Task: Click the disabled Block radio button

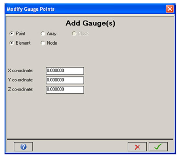Action: pyautogui.click(x=74, y=34)
